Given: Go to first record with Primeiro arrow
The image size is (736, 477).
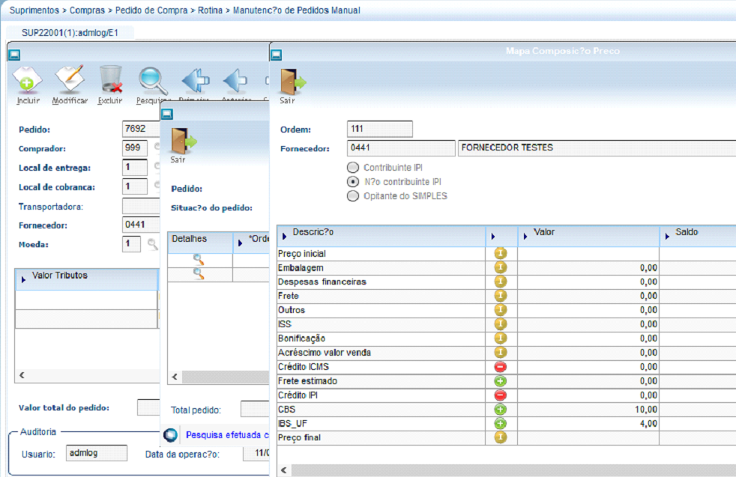Looking at the screenshot, I should 195,81.
